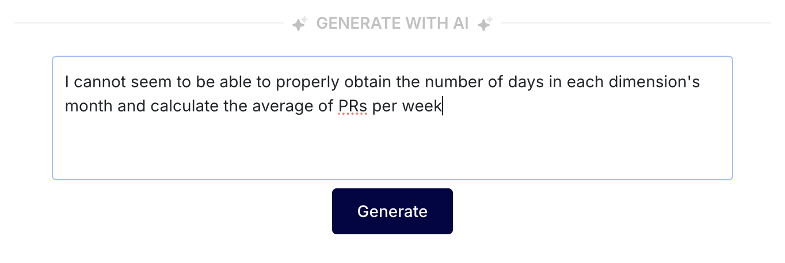Click the sparkle icon right of the heading
The width and height of the screenshot is (785, 263).
[485, 24]
